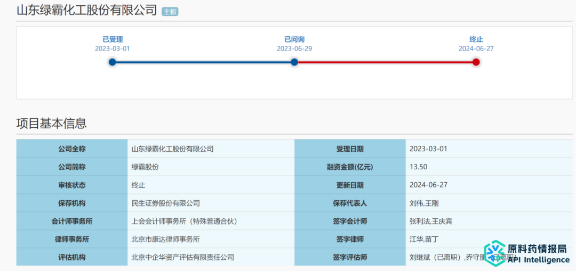
Task: Click the value 民生证券股份有限公司
Action: 166,203
